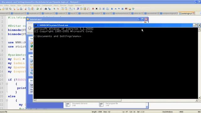The image size is (201, 113).
Task: Open Ventana menu
Action: 78,5
